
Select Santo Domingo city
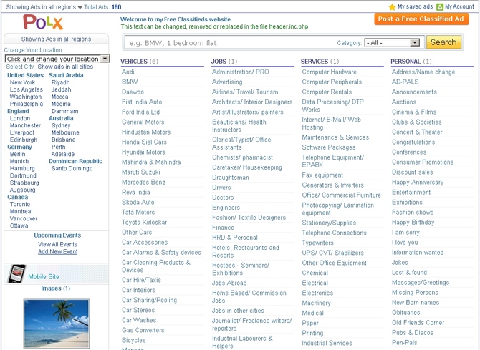point(72,168)
